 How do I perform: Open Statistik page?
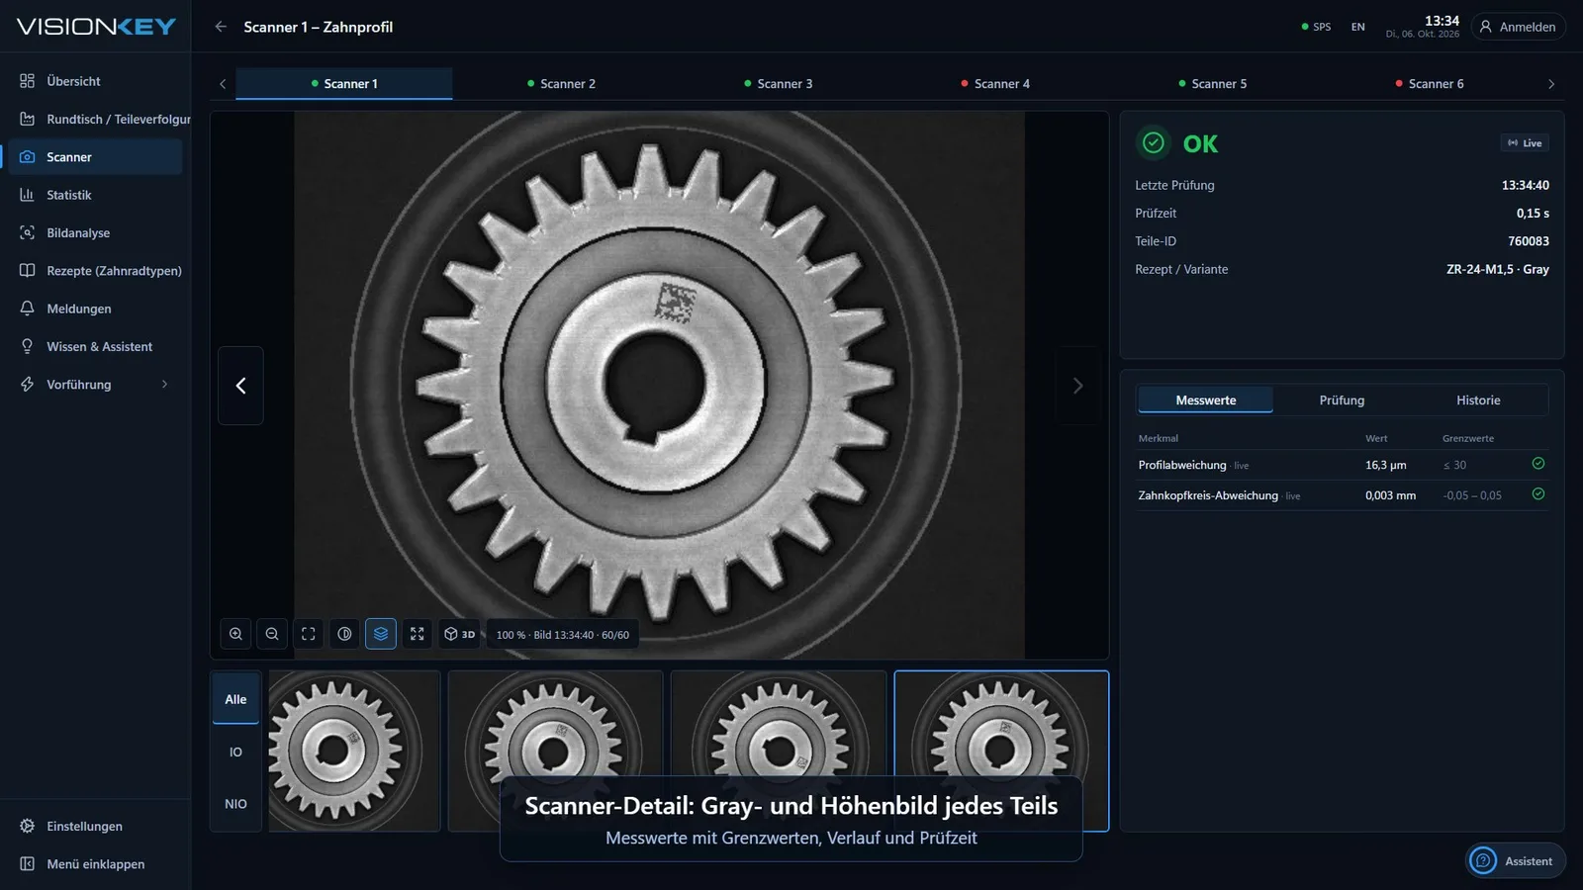coord(95,195)
